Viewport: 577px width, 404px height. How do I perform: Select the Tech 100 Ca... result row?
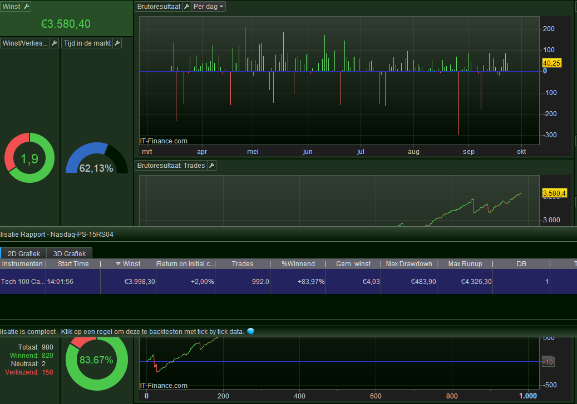tap(23, 282)
